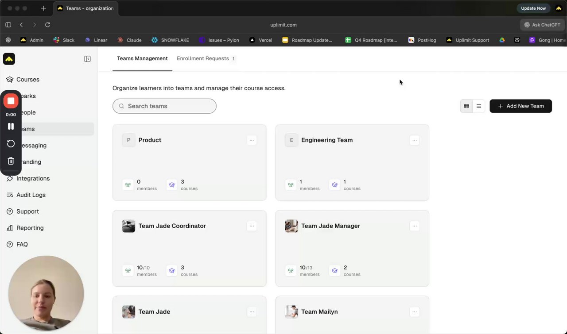Open Courses from the sidebar
The image size is (567, 334).
[27, 80]
